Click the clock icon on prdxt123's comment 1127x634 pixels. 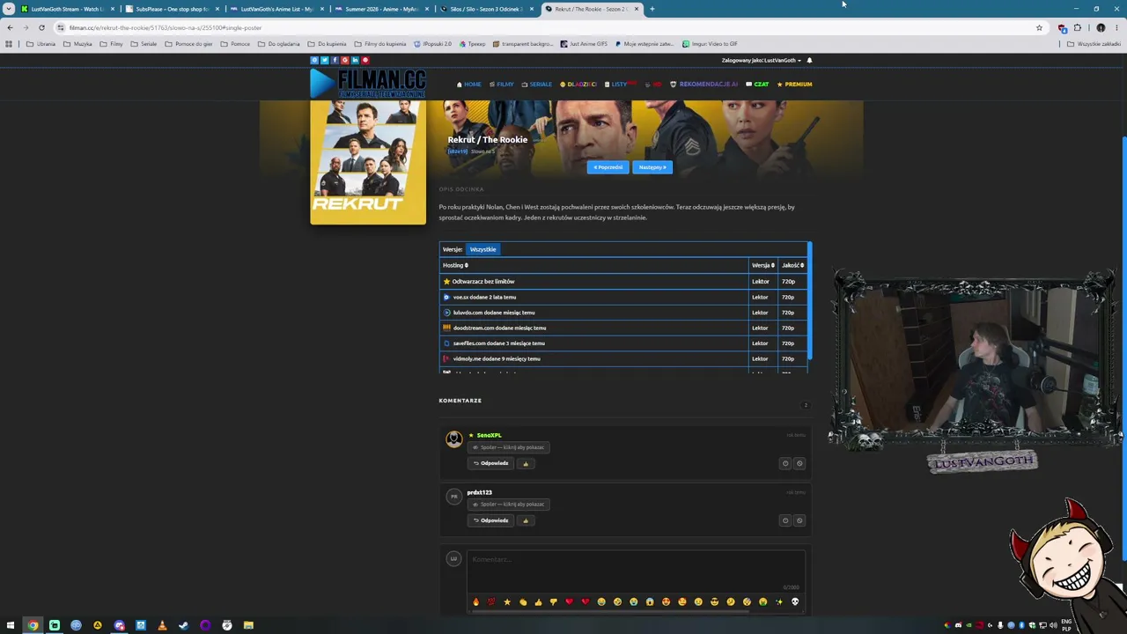[x=785, y=520]
